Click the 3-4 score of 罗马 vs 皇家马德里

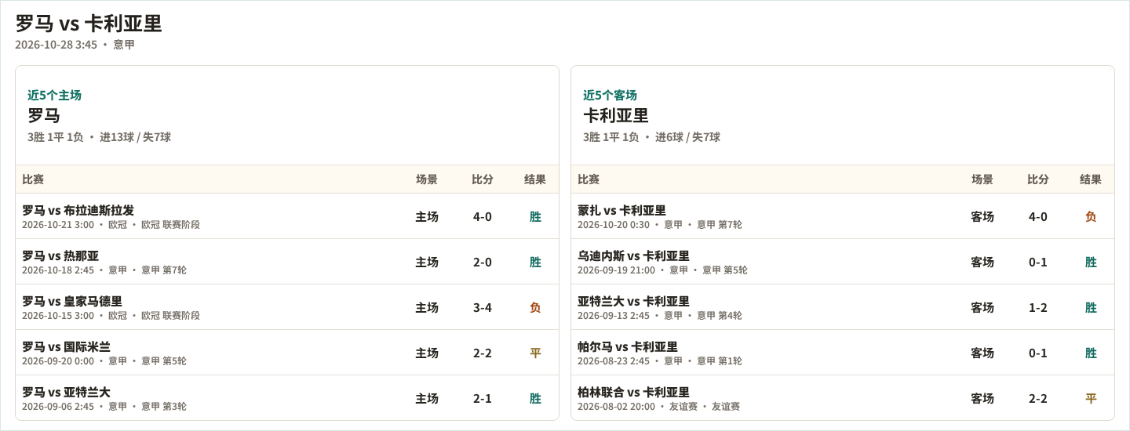[483, 307]
